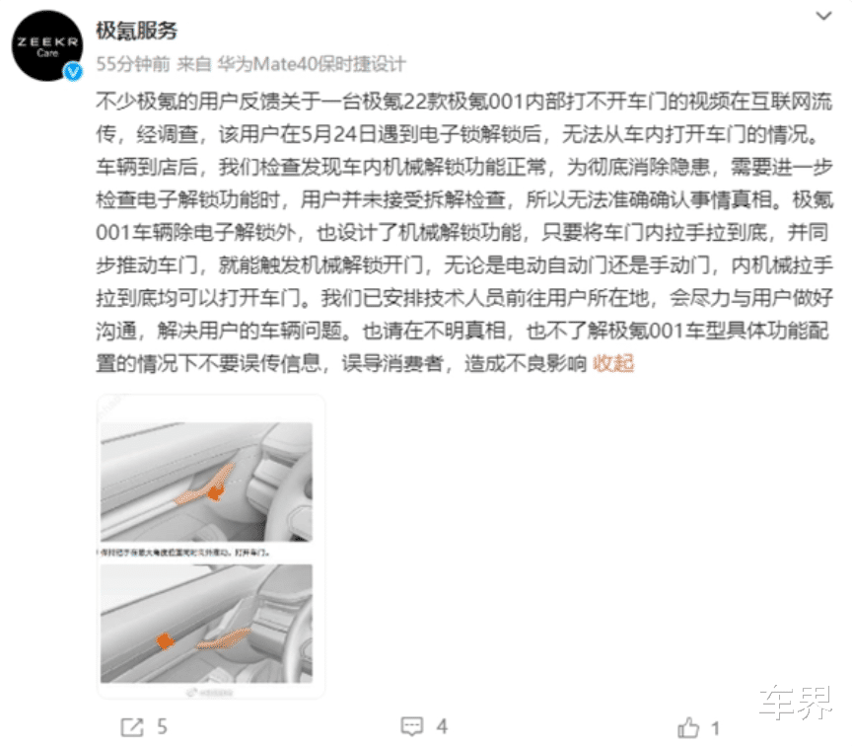Image resolution: width=852 pixels, height=746 pixels.
Task: Like the post with thumbs-up icon
Action: 688,727
